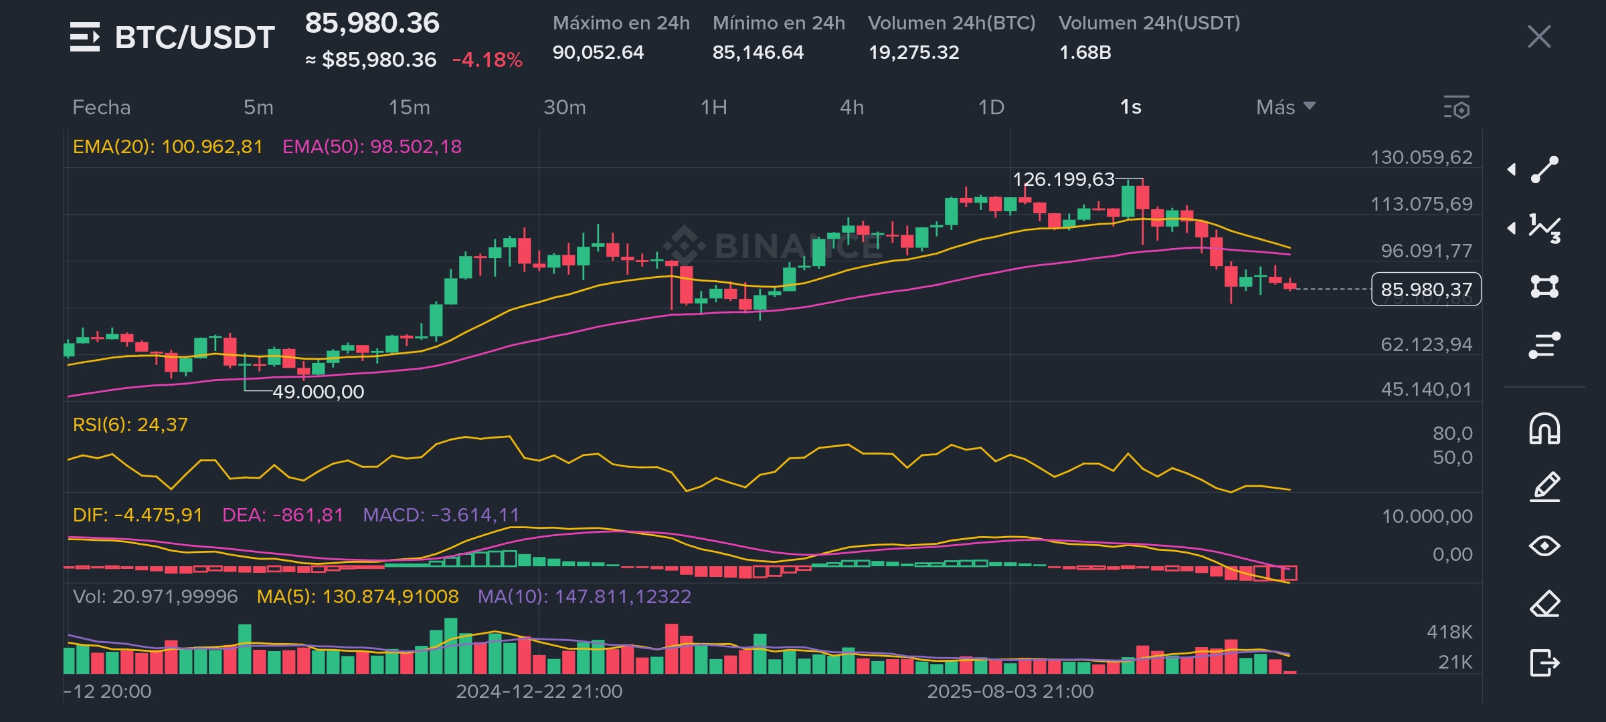
Task: Expand the line tools submenu arrow
Action: tap(1512, 170)
